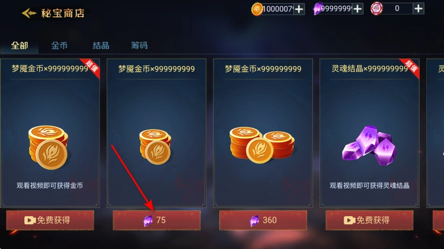Select the large stacked gold coins image
The width and height of the screenshot is (444, 249).
tap(48, 147)
